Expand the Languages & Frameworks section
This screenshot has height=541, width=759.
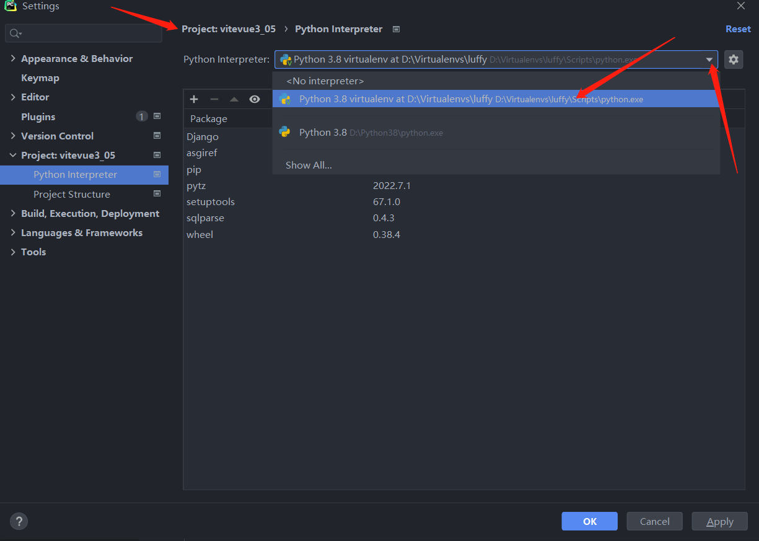[13, 232]
